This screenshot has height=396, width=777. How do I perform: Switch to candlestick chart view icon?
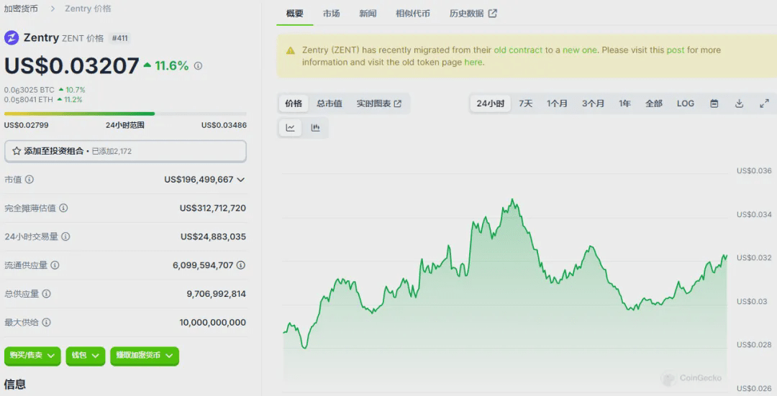315,128
